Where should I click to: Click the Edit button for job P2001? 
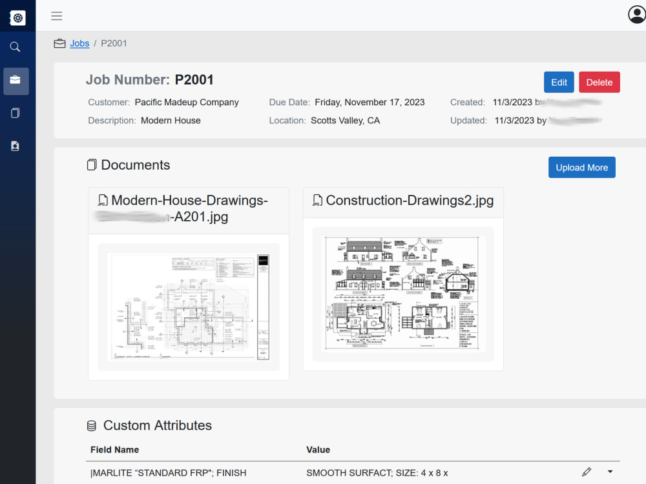tap(558, 82)
